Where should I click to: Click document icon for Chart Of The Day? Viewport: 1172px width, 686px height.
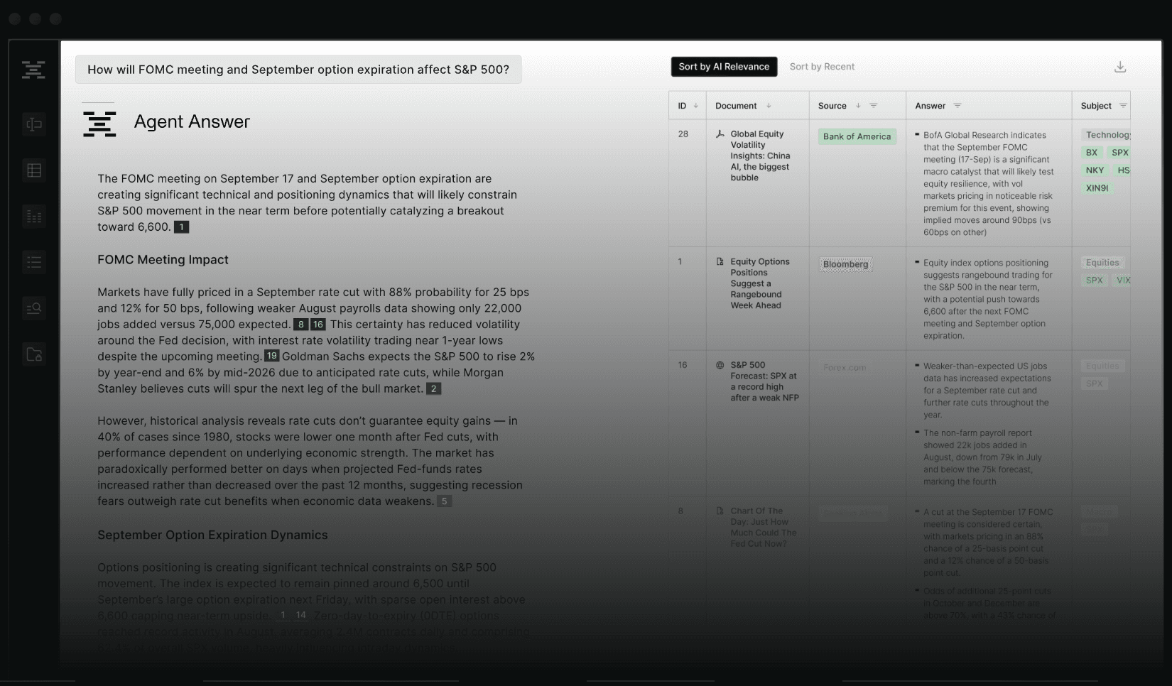[x=720, y=511]
